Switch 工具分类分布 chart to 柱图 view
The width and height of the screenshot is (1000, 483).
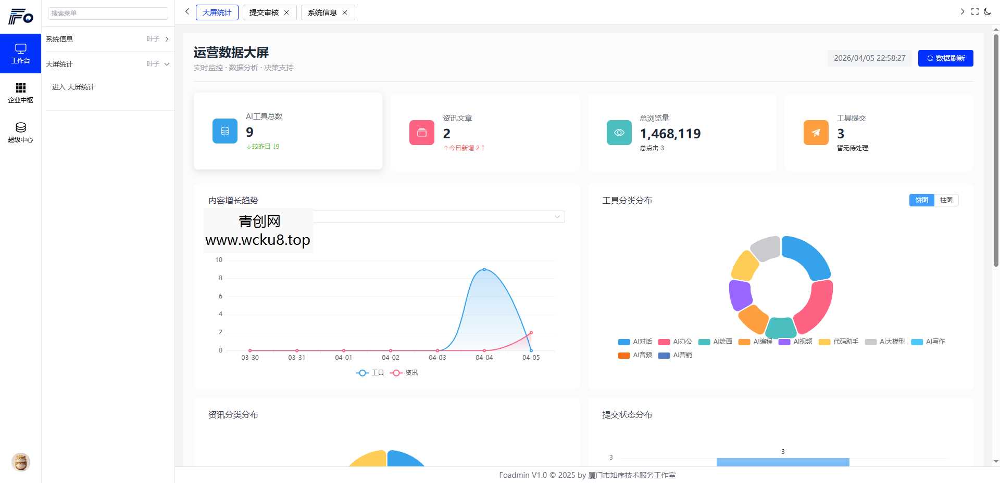point(946,200)
